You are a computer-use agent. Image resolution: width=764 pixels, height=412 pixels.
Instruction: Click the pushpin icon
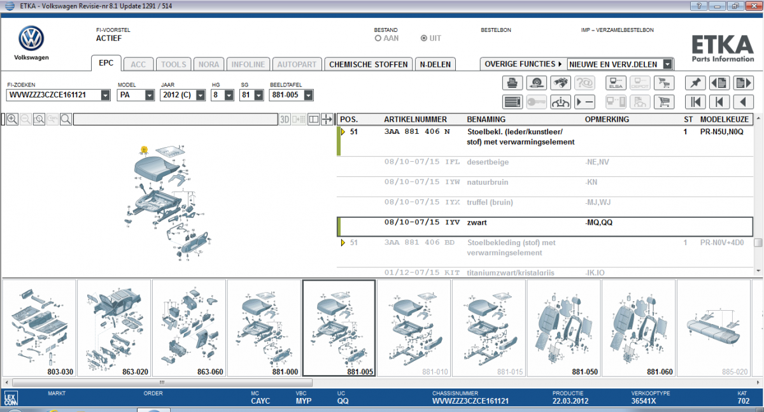(x=695, y=83)
